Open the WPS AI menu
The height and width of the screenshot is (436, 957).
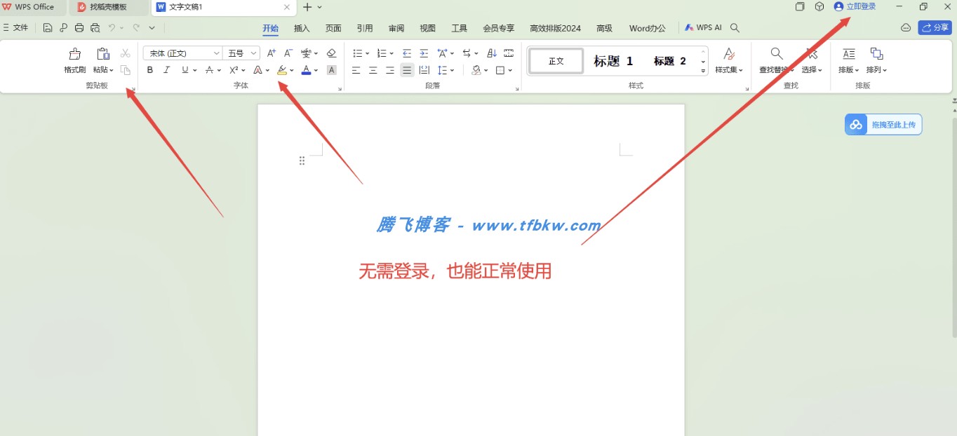(704, 27)
